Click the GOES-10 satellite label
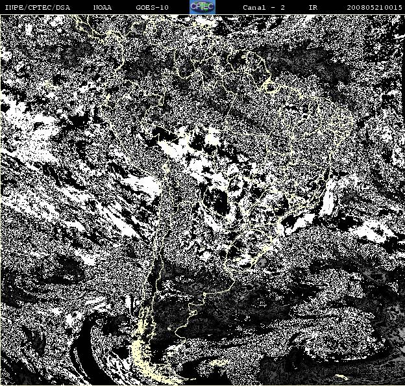The image size is (405, 386). tap(152, 7)
